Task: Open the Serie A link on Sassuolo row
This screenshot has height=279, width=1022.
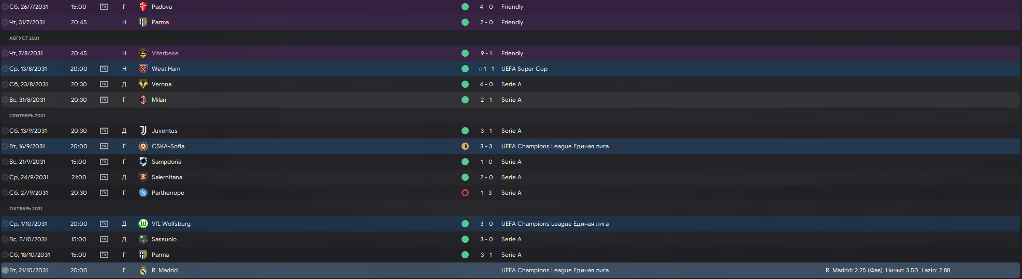Action: coord(511,239)
